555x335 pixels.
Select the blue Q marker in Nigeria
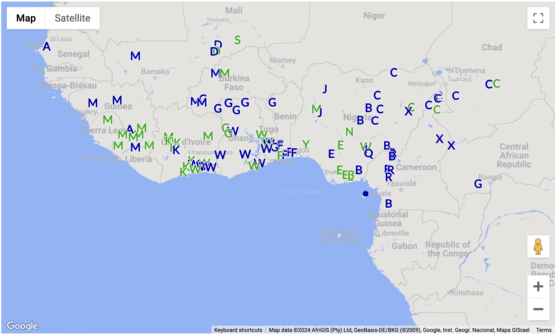point(369,153)
